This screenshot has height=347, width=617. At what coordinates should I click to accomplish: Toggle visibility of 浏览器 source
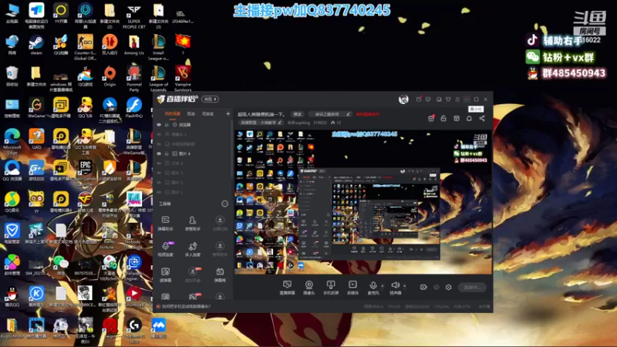(x=159, y=125)
